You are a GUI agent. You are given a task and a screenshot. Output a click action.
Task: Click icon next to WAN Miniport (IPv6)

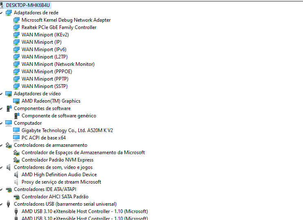click(x=16, y=49)
